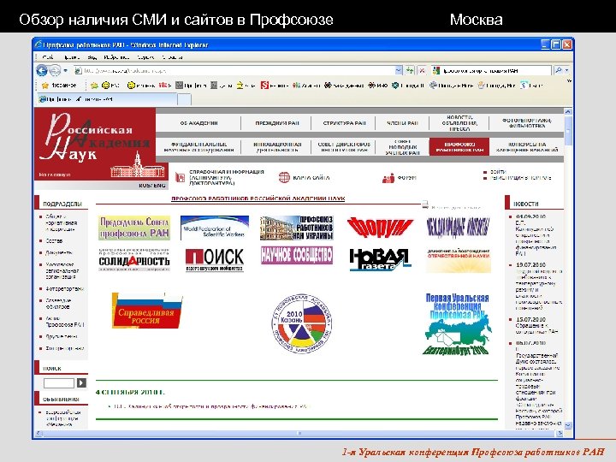Screen dimensions: 616x462
Task: Open the red Форум banner
Action: (380, 228)
